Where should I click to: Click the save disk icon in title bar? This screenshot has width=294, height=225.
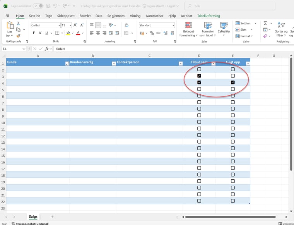(48, 6)
